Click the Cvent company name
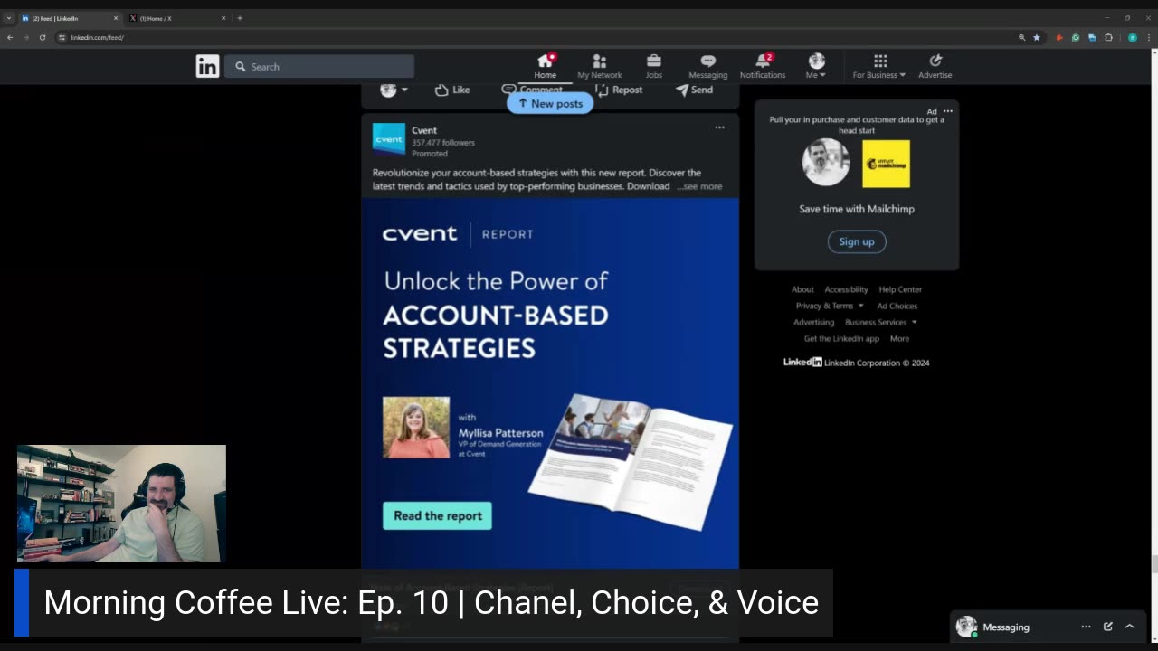 424,130
